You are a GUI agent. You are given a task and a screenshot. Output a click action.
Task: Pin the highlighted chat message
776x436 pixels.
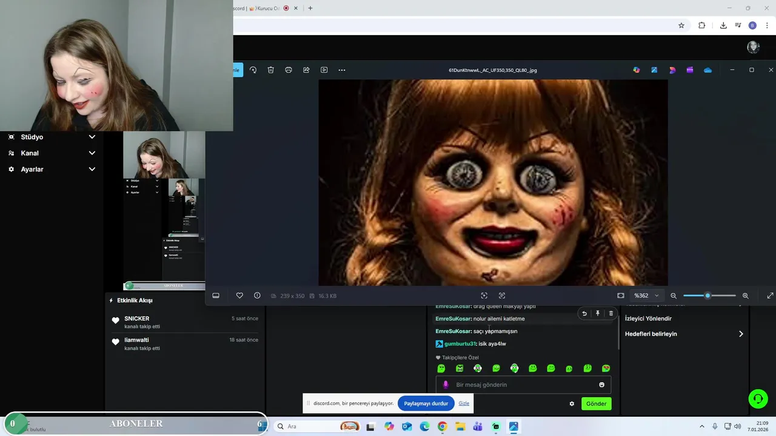(x=598, y=314)
